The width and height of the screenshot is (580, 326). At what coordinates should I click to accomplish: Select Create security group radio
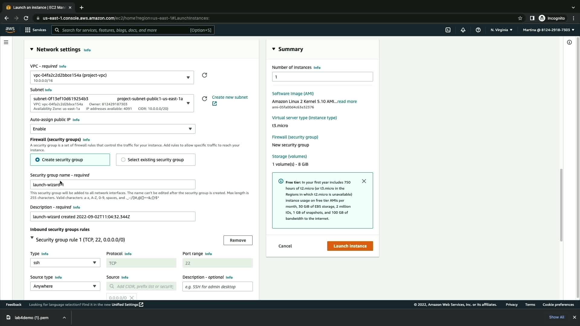(37, 160)
